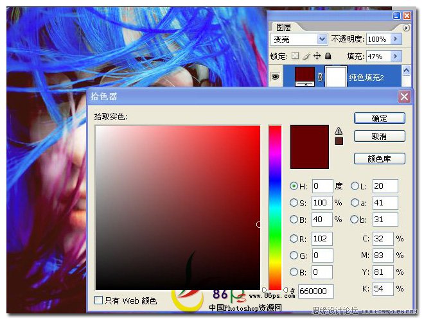This screenshot has width=424, height=321.
Task: Click the 纯色填充2 color fill thumbnail
Action: [x=305, y=77]
